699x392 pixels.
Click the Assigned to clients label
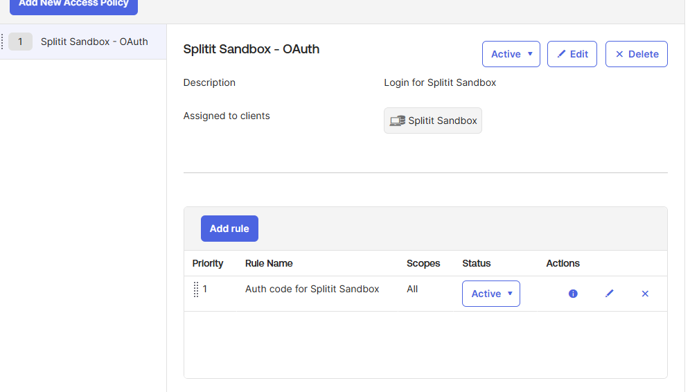(227, 116)
